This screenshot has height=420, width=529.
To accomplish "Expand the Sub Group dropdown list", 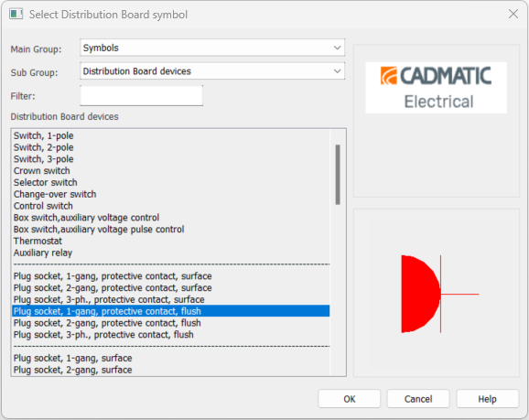I will click(212, 71).
